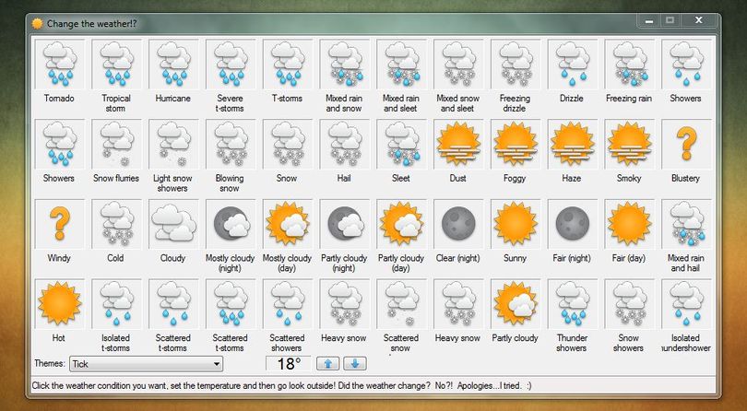
Task: Choose the Thunder showers icon
Action: (572, 304)
